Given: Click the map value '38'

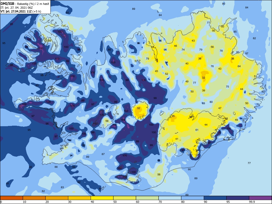Looking at the screenshot, I should [x=200, y=59].
